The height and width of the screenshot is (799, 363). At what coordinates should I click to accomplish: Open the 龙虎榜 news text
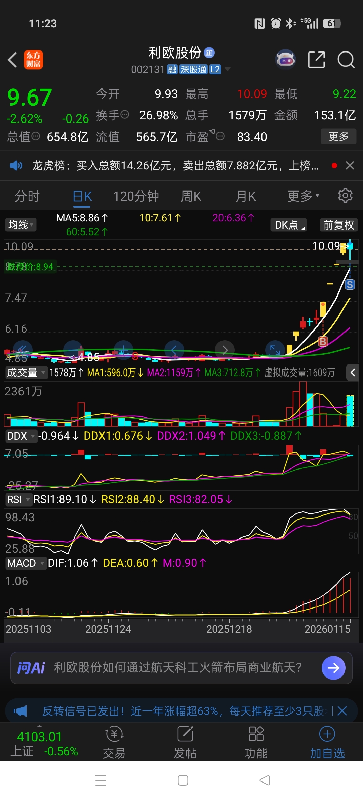pos(175,165)
